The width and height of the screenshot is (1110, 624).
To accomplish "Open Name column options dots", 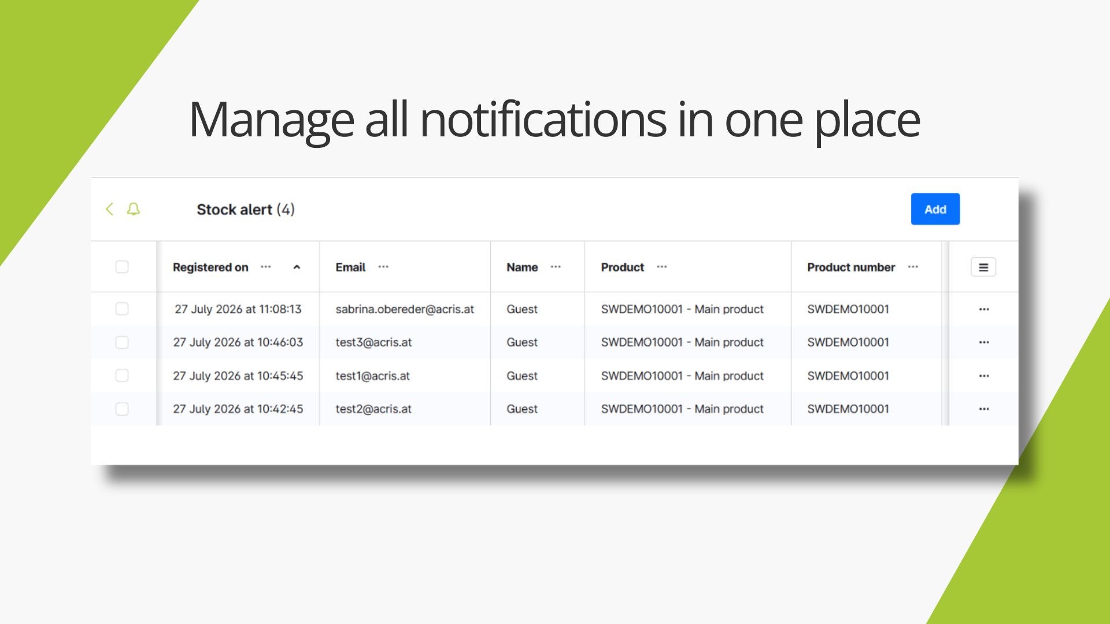I will [x=556, y=267].
